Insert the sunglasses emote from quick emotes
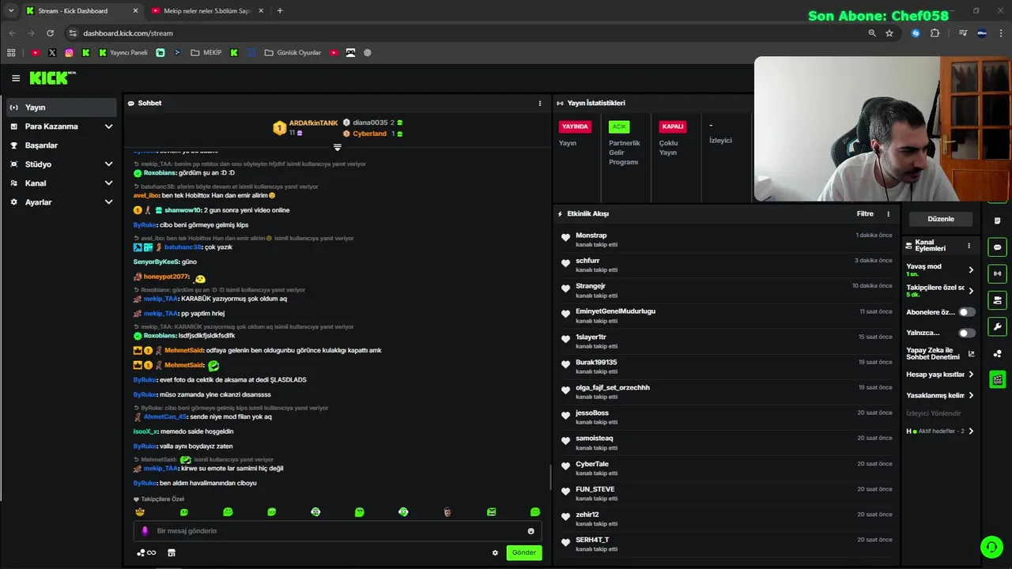 [x=140, y=512]
